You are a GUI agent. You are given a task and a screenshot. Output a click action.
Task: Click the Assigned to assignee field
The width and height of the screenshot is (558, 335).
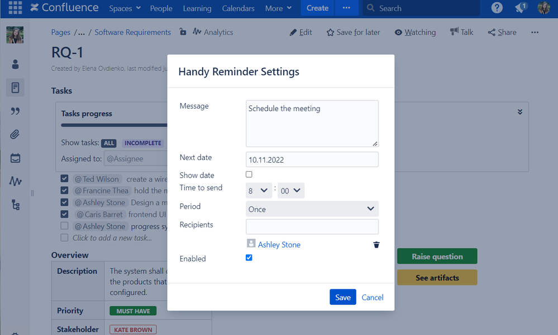pyautogui.click(x=136, y=159)
